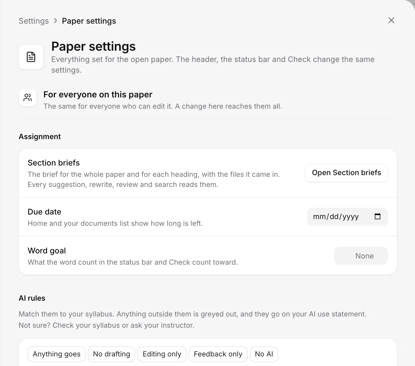Pick the Editing only AI rule
Image resolution: width=415 pixels, height=366 pixels.
pos(162,354)
